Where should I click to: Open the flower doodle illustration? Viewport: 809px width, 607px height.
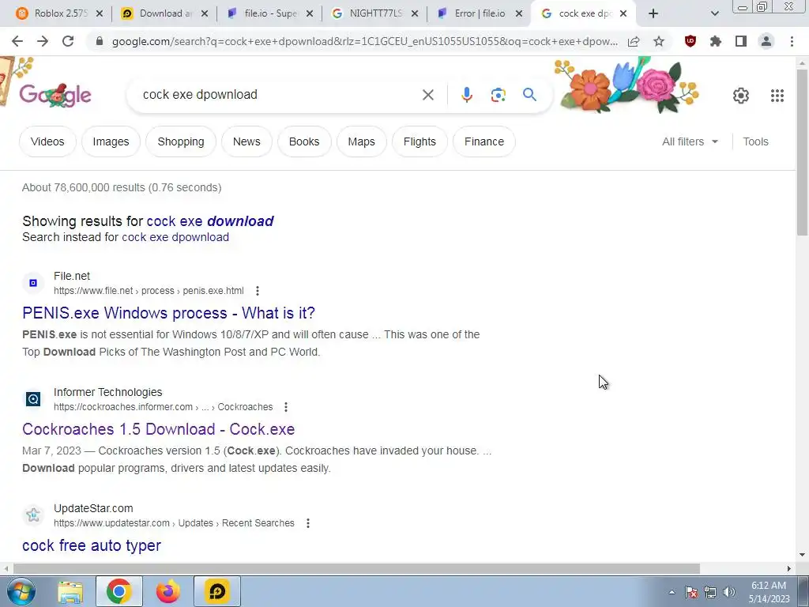[x=627, y=85]
